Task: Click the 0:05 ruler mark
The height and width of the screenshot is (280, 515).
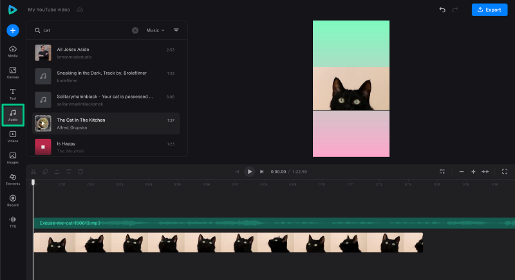Action: [178, 185]
